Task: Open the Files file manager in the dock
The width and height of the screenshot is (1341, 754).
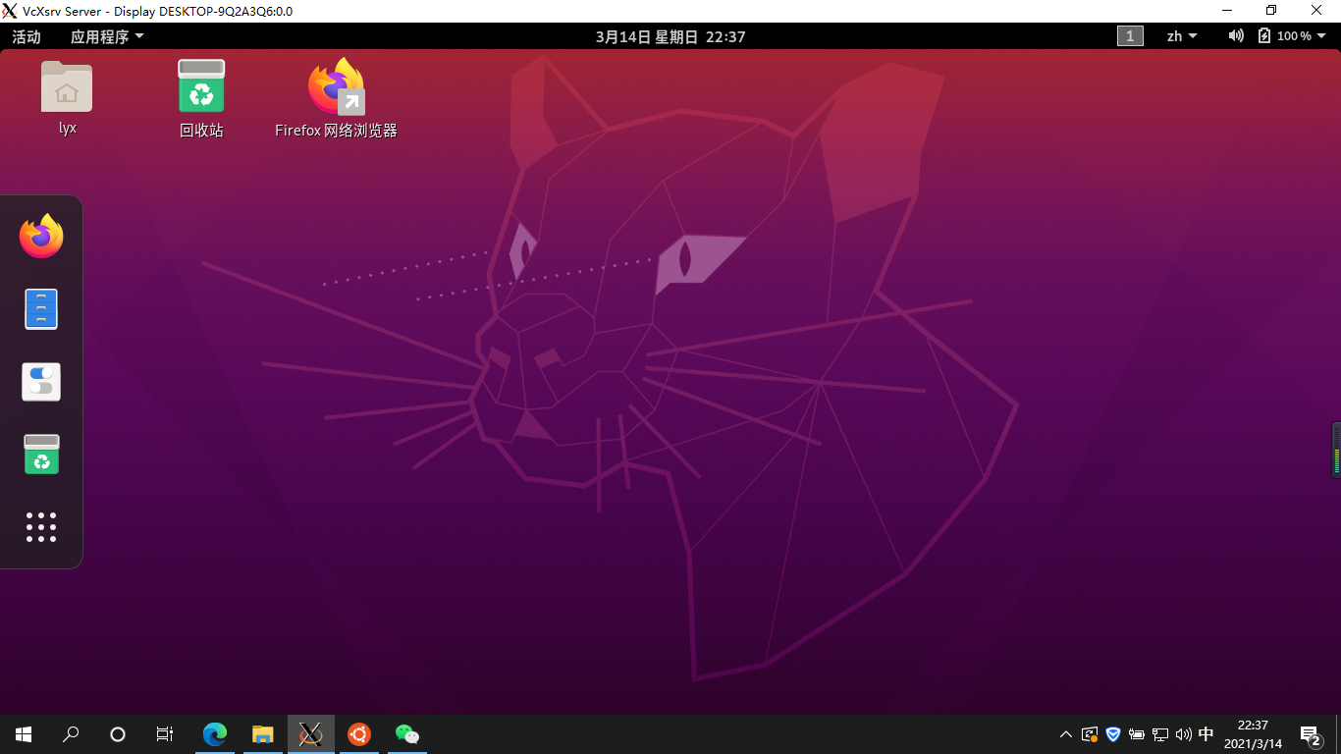Action: coord(40,308)
